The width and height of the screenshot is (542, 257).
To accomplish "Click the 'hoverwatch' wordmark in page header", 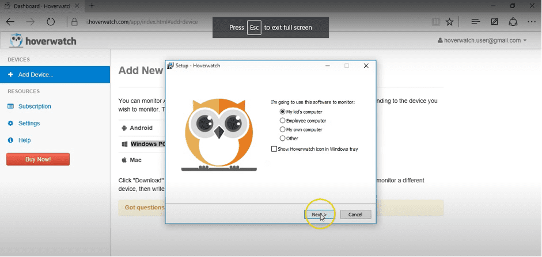I will 51,41.
